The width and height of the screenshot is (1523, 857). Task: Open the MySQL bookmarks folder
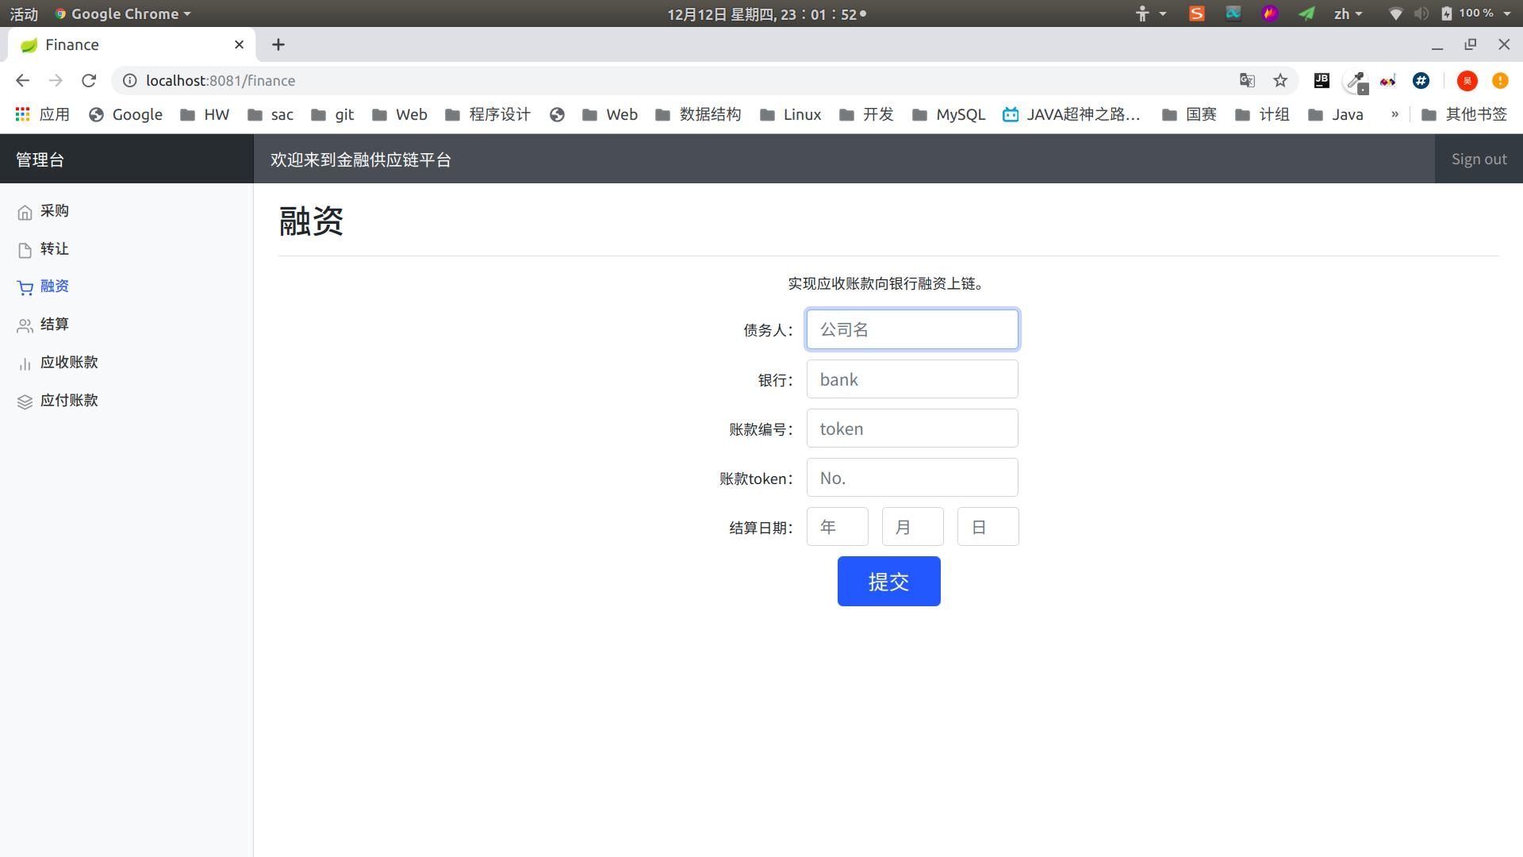[x=949, y=114]
